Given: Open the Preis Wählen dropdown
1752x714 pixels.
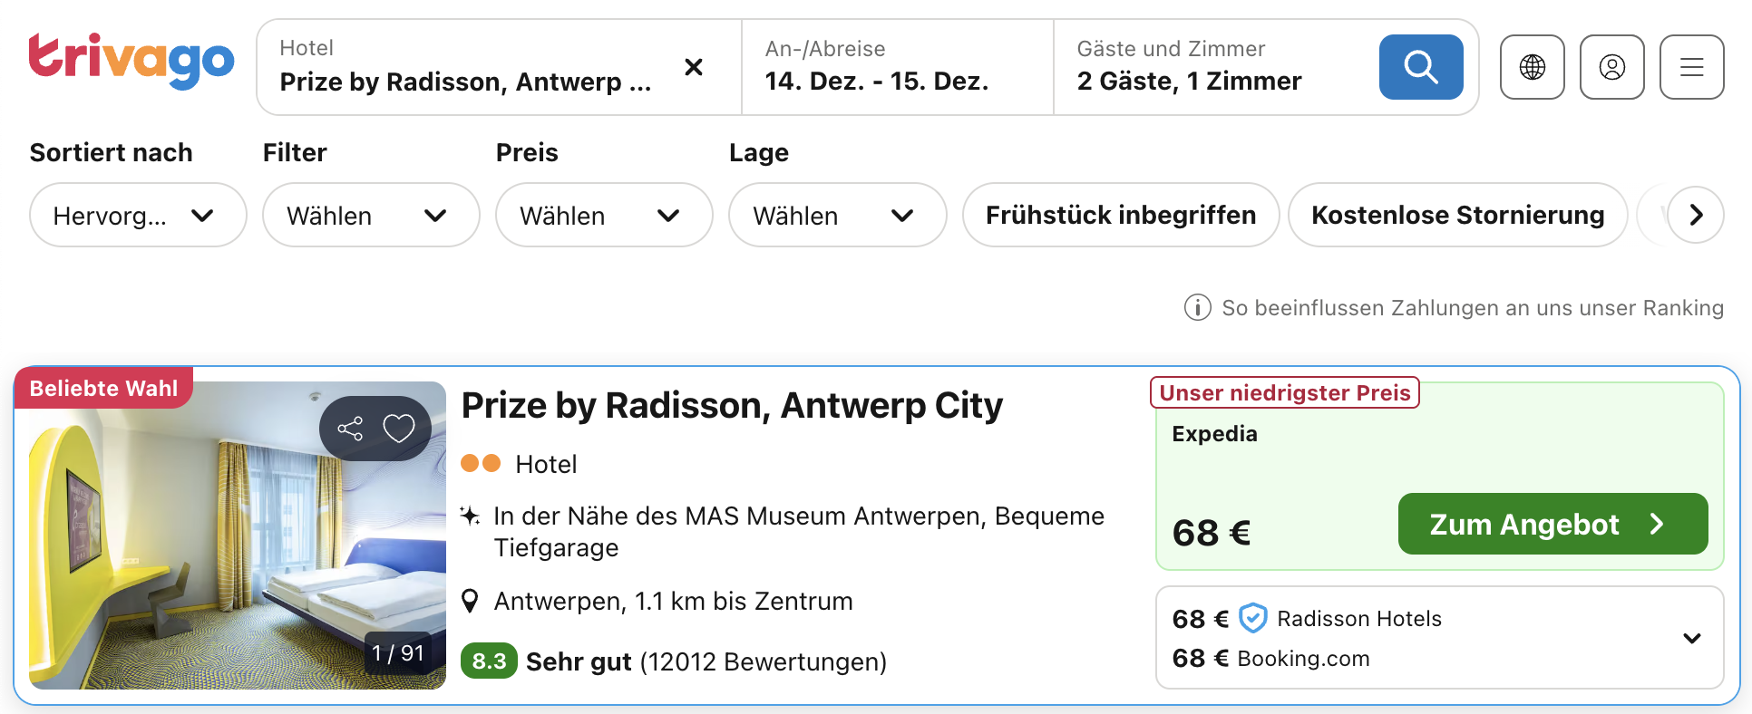Looking at the screenshot, I should [604, 216].
